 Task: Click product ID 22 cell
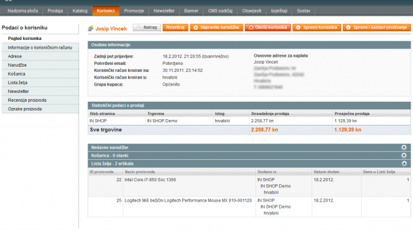(105, 186)
